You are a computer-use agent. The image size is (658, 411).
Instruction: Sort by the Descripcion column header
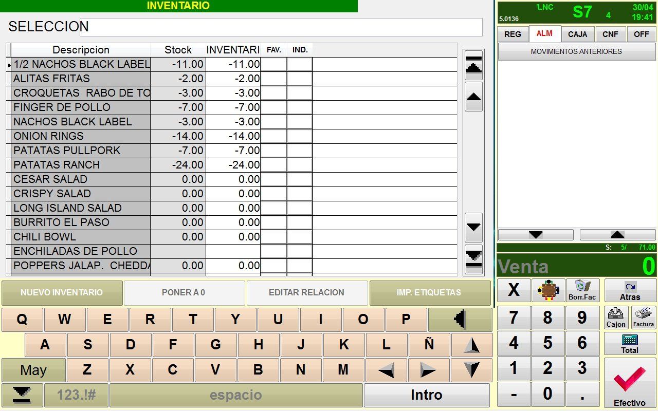pos(81,50)
